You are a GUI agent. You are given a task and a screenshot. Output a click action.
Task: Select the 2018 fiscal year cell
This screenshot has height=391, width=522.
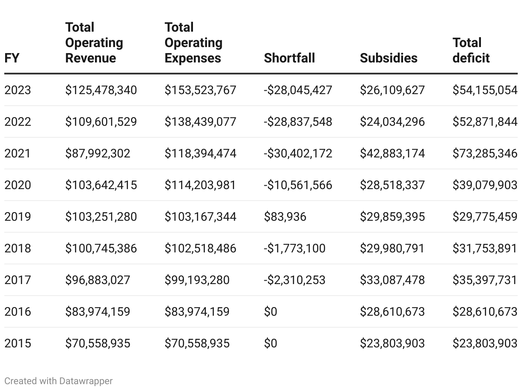coord(18,249)
